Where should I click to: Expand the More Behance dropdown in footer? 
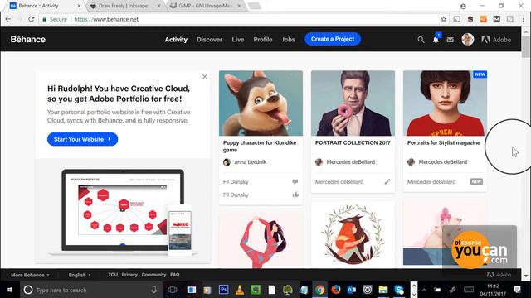(x=30, y=275)
